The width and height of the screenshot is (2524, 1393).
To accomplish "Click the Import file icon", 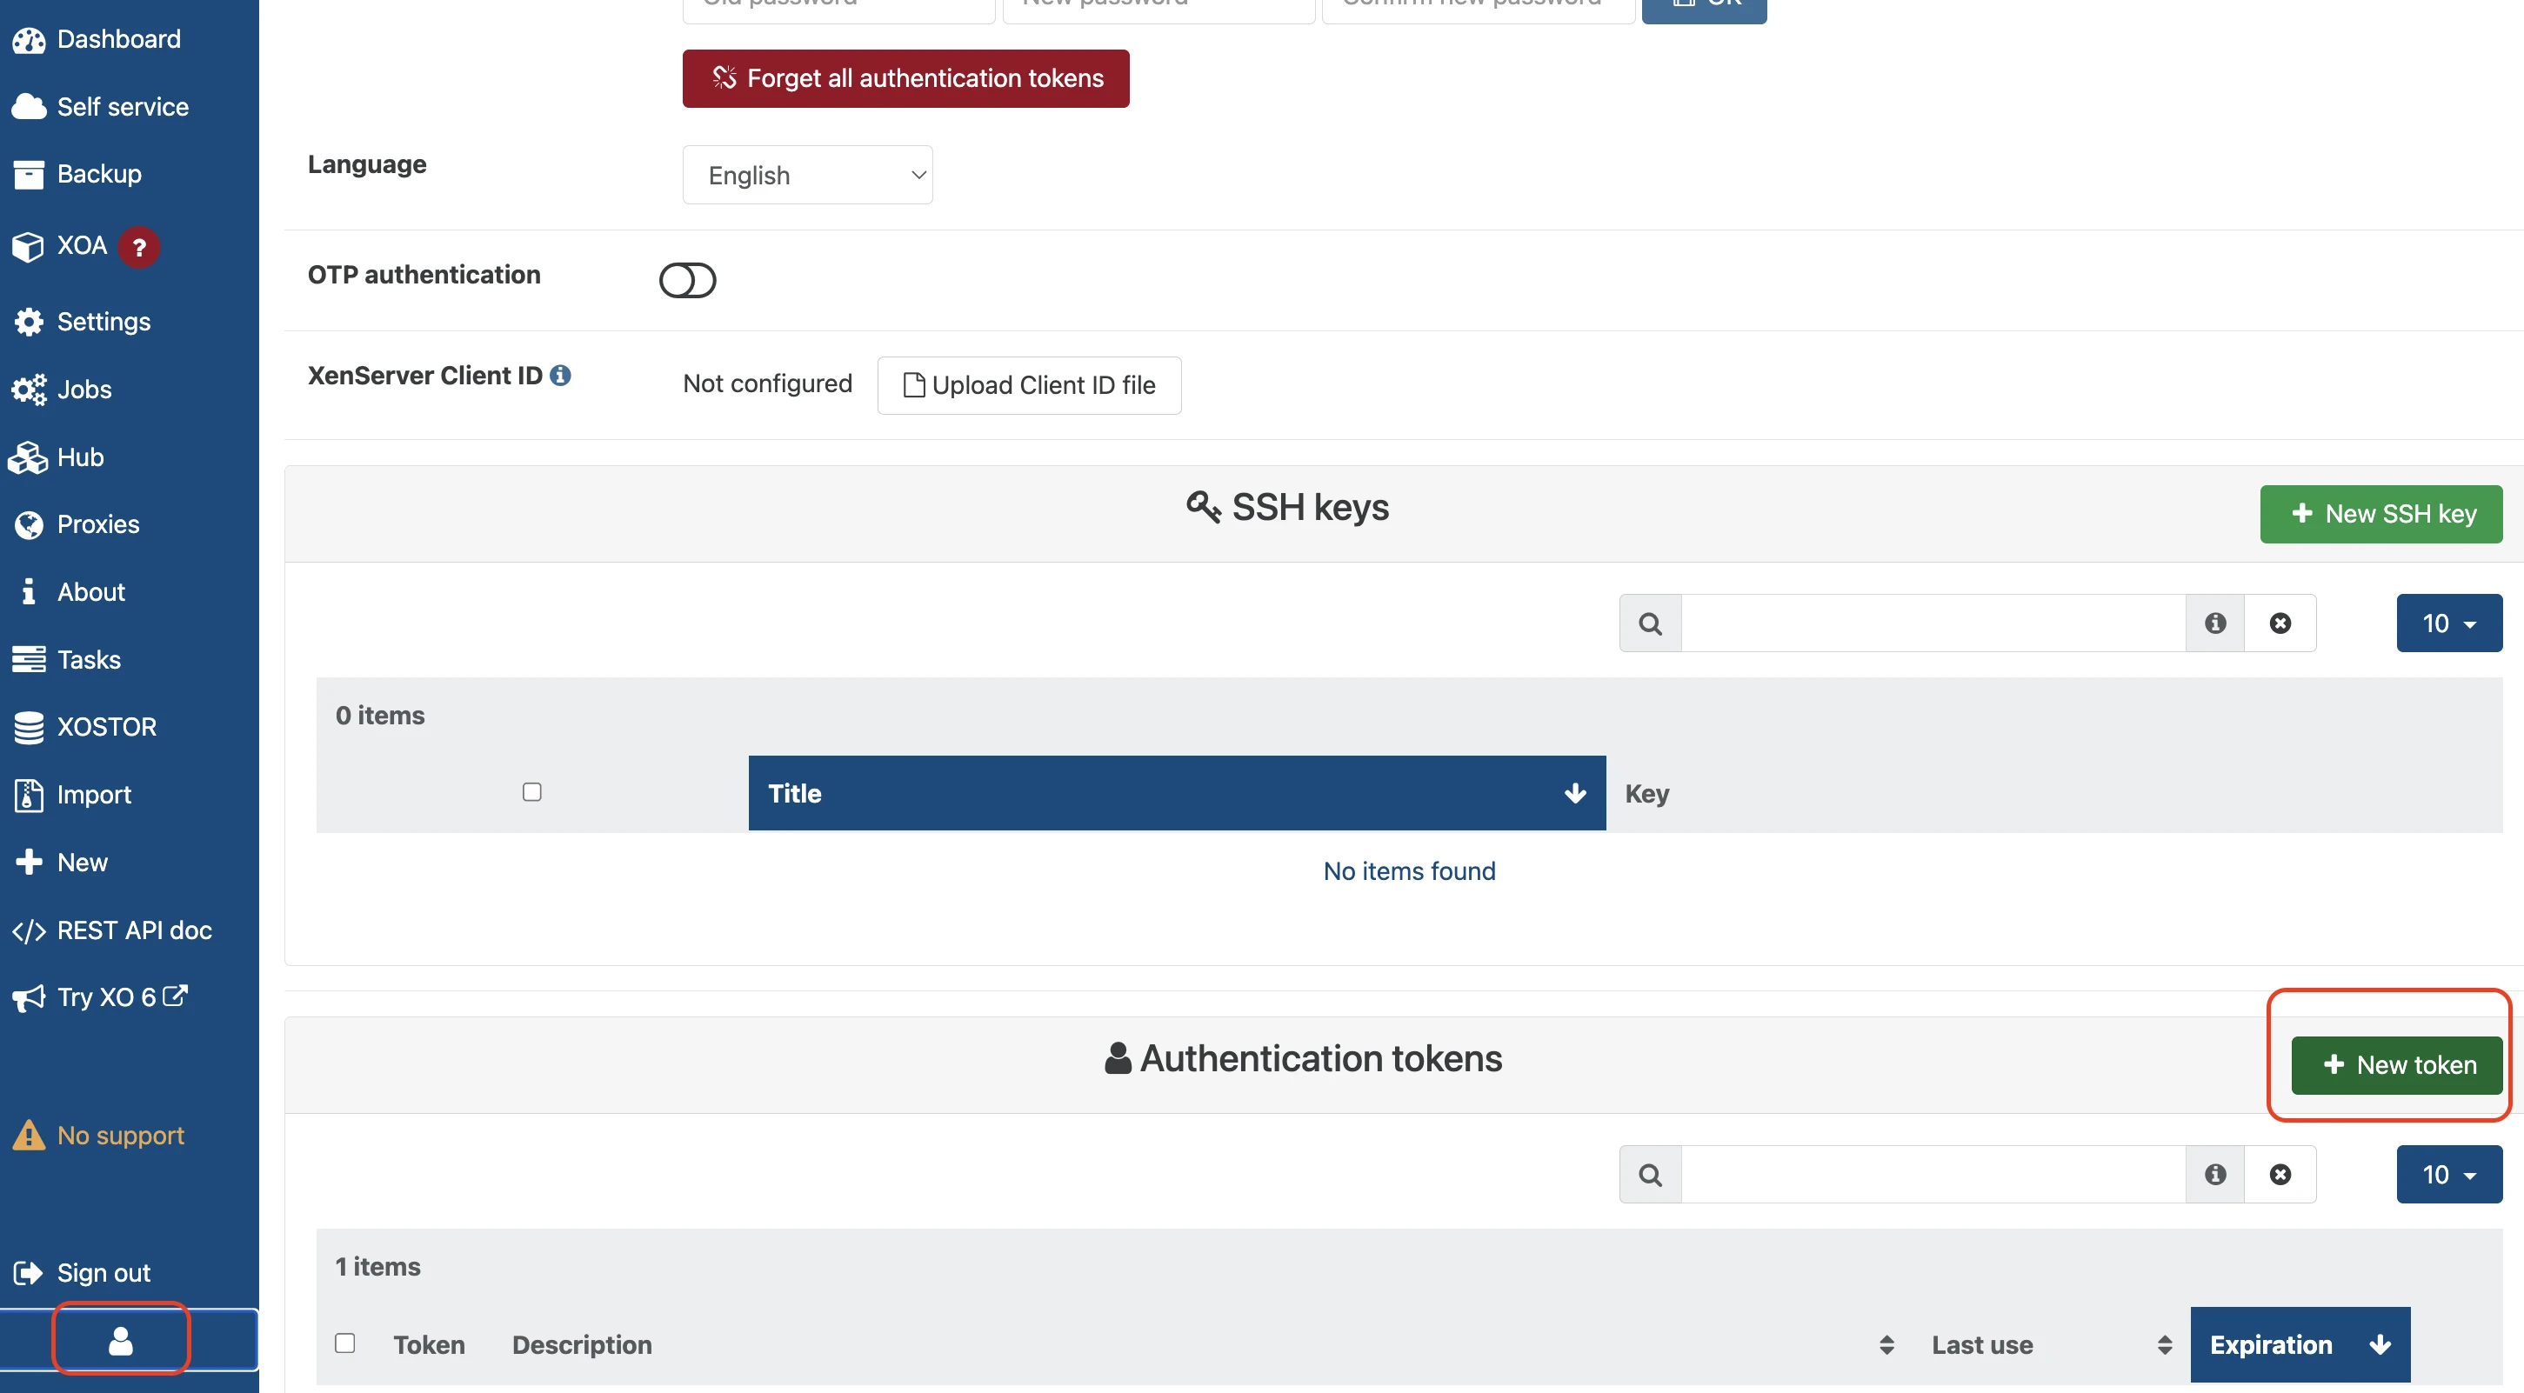I will tap(29, 796).
